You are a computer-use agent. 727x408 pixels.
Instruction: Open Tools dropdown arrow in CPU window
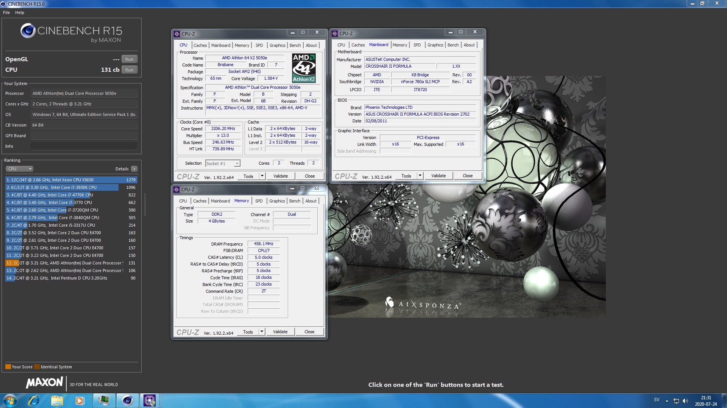pyautogui.click(x=262, y=176)
